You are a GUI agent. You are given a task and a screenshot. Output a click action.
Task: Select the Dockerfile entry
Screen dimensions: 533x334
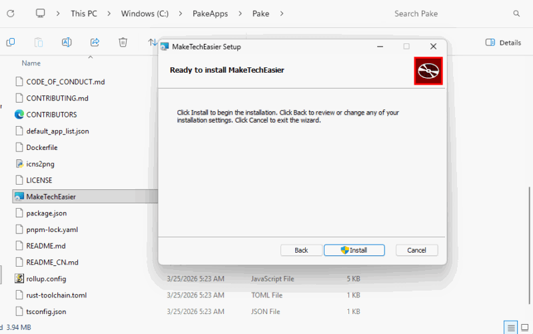tap(42, 147)
